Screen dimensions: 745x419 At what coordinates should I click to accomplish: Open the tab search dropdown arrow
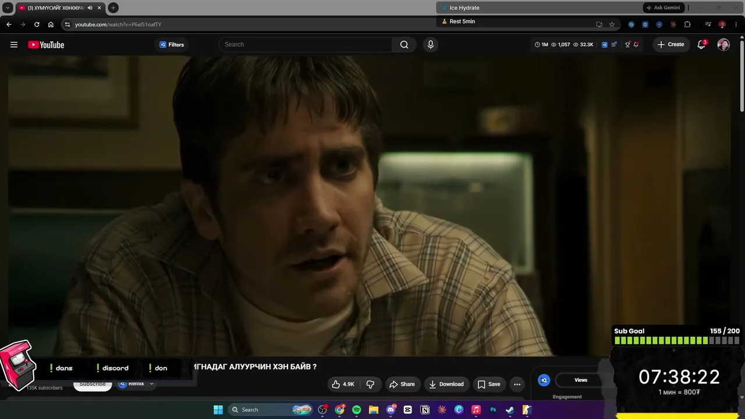click(x=8, y=8)
